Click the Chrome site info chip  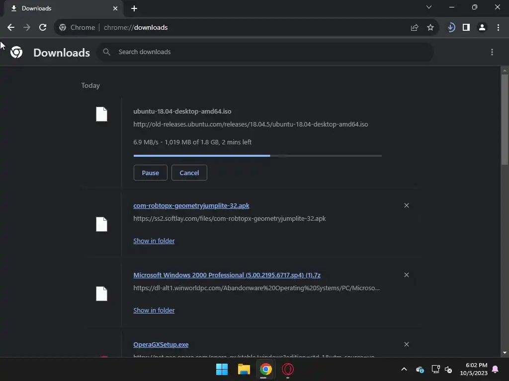point(77,28)
